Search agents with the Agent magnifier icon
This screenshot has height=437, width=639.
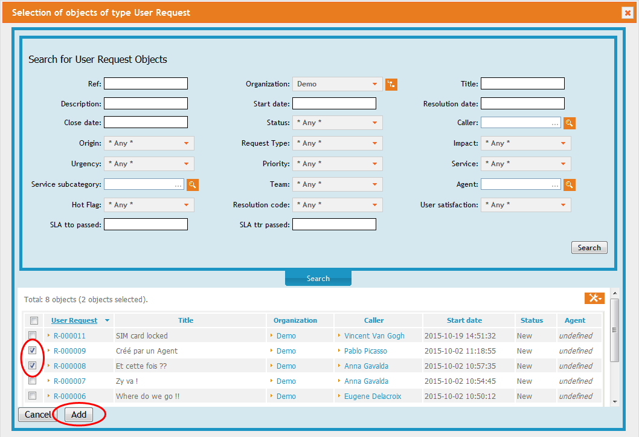[x=568, y=184]
